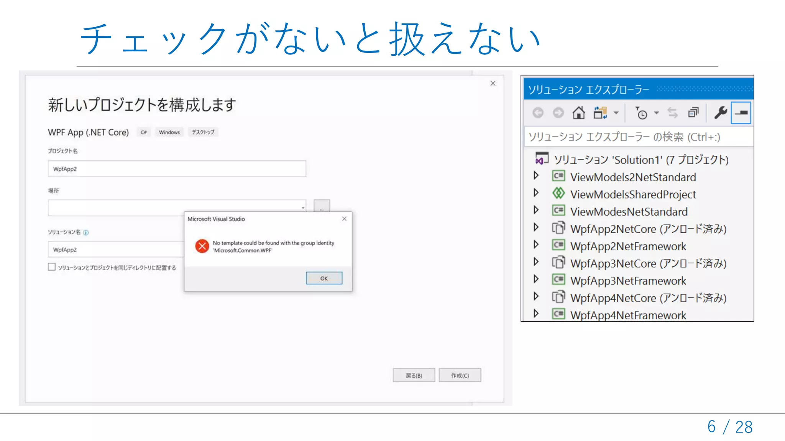Close the new project configuration window
This screenshot has height=441, width=785.
pyautogui.click(x=493, y=83)
